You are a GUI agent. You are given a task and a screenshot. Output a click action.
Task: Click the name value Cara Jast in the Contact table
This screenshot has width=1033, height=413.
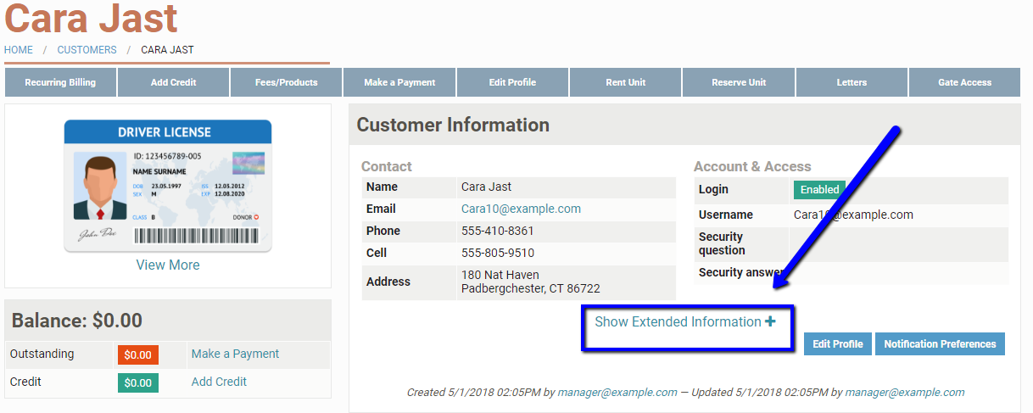486,187
